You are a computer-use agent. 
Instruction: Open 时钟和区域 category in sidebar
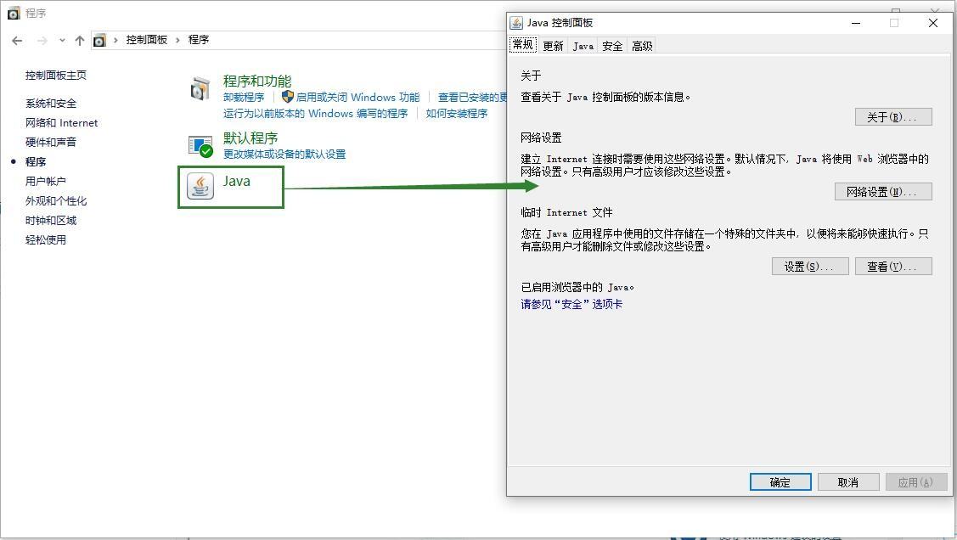[51, 221]
